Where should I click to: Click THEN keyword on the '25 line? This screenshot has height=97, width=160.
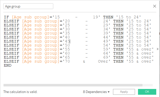click(x=118, y=25)
